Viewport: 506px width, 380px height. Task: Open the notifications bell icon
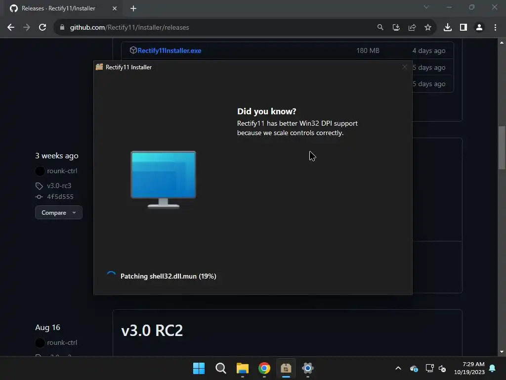coord(493,368)
